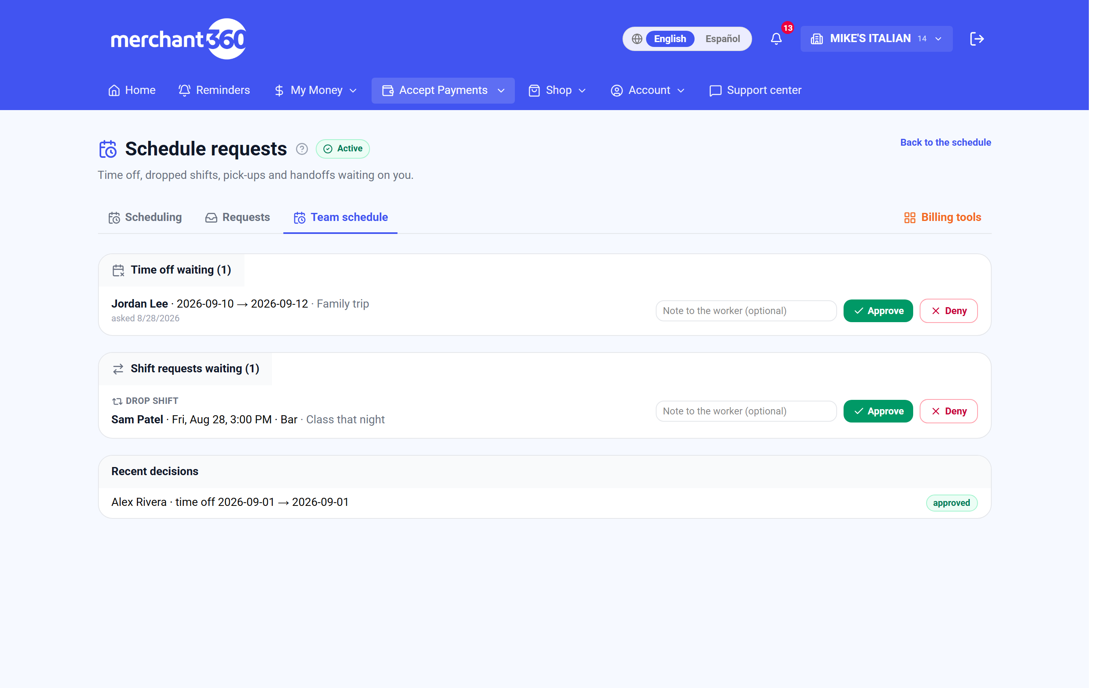Viewport: 1101px width, 688px height.
Task: Expand the Account menu
Action: pyautogui.click(x=648, y=91)
